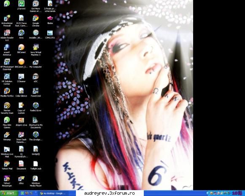Select the CCleaner desktop shortcut
This screenshot has width=245, height=196.
pos(21,78)
